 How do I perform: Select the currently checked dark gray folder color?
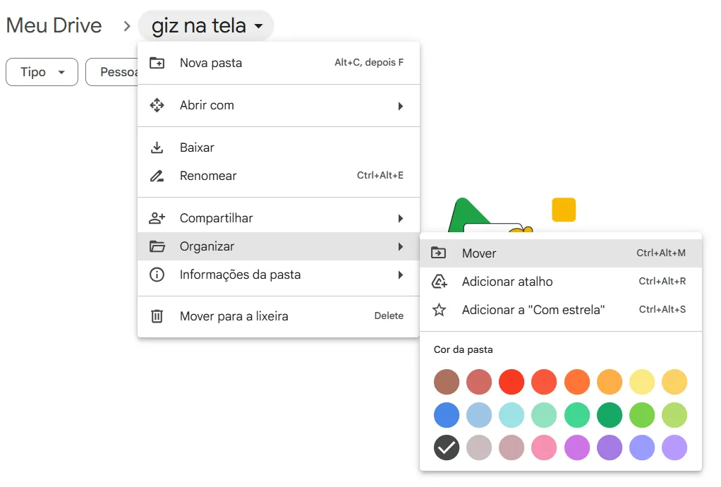(447, 447)
